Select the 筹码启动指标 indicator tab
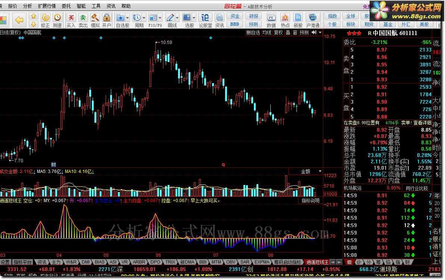 [287, 262]
